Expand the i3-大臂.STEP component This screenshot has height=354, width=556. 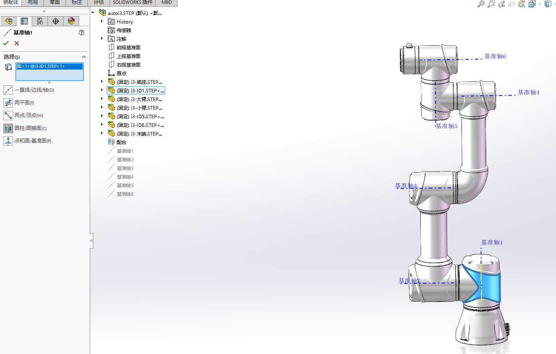(102, 99)
